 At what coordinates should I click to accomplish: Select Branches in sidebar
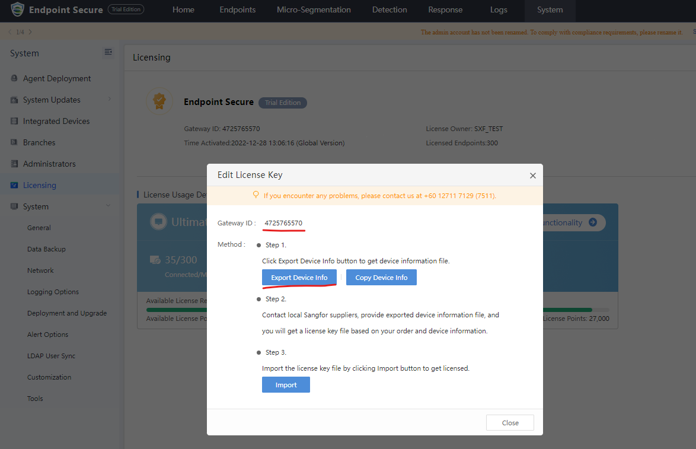coord(39,142)
